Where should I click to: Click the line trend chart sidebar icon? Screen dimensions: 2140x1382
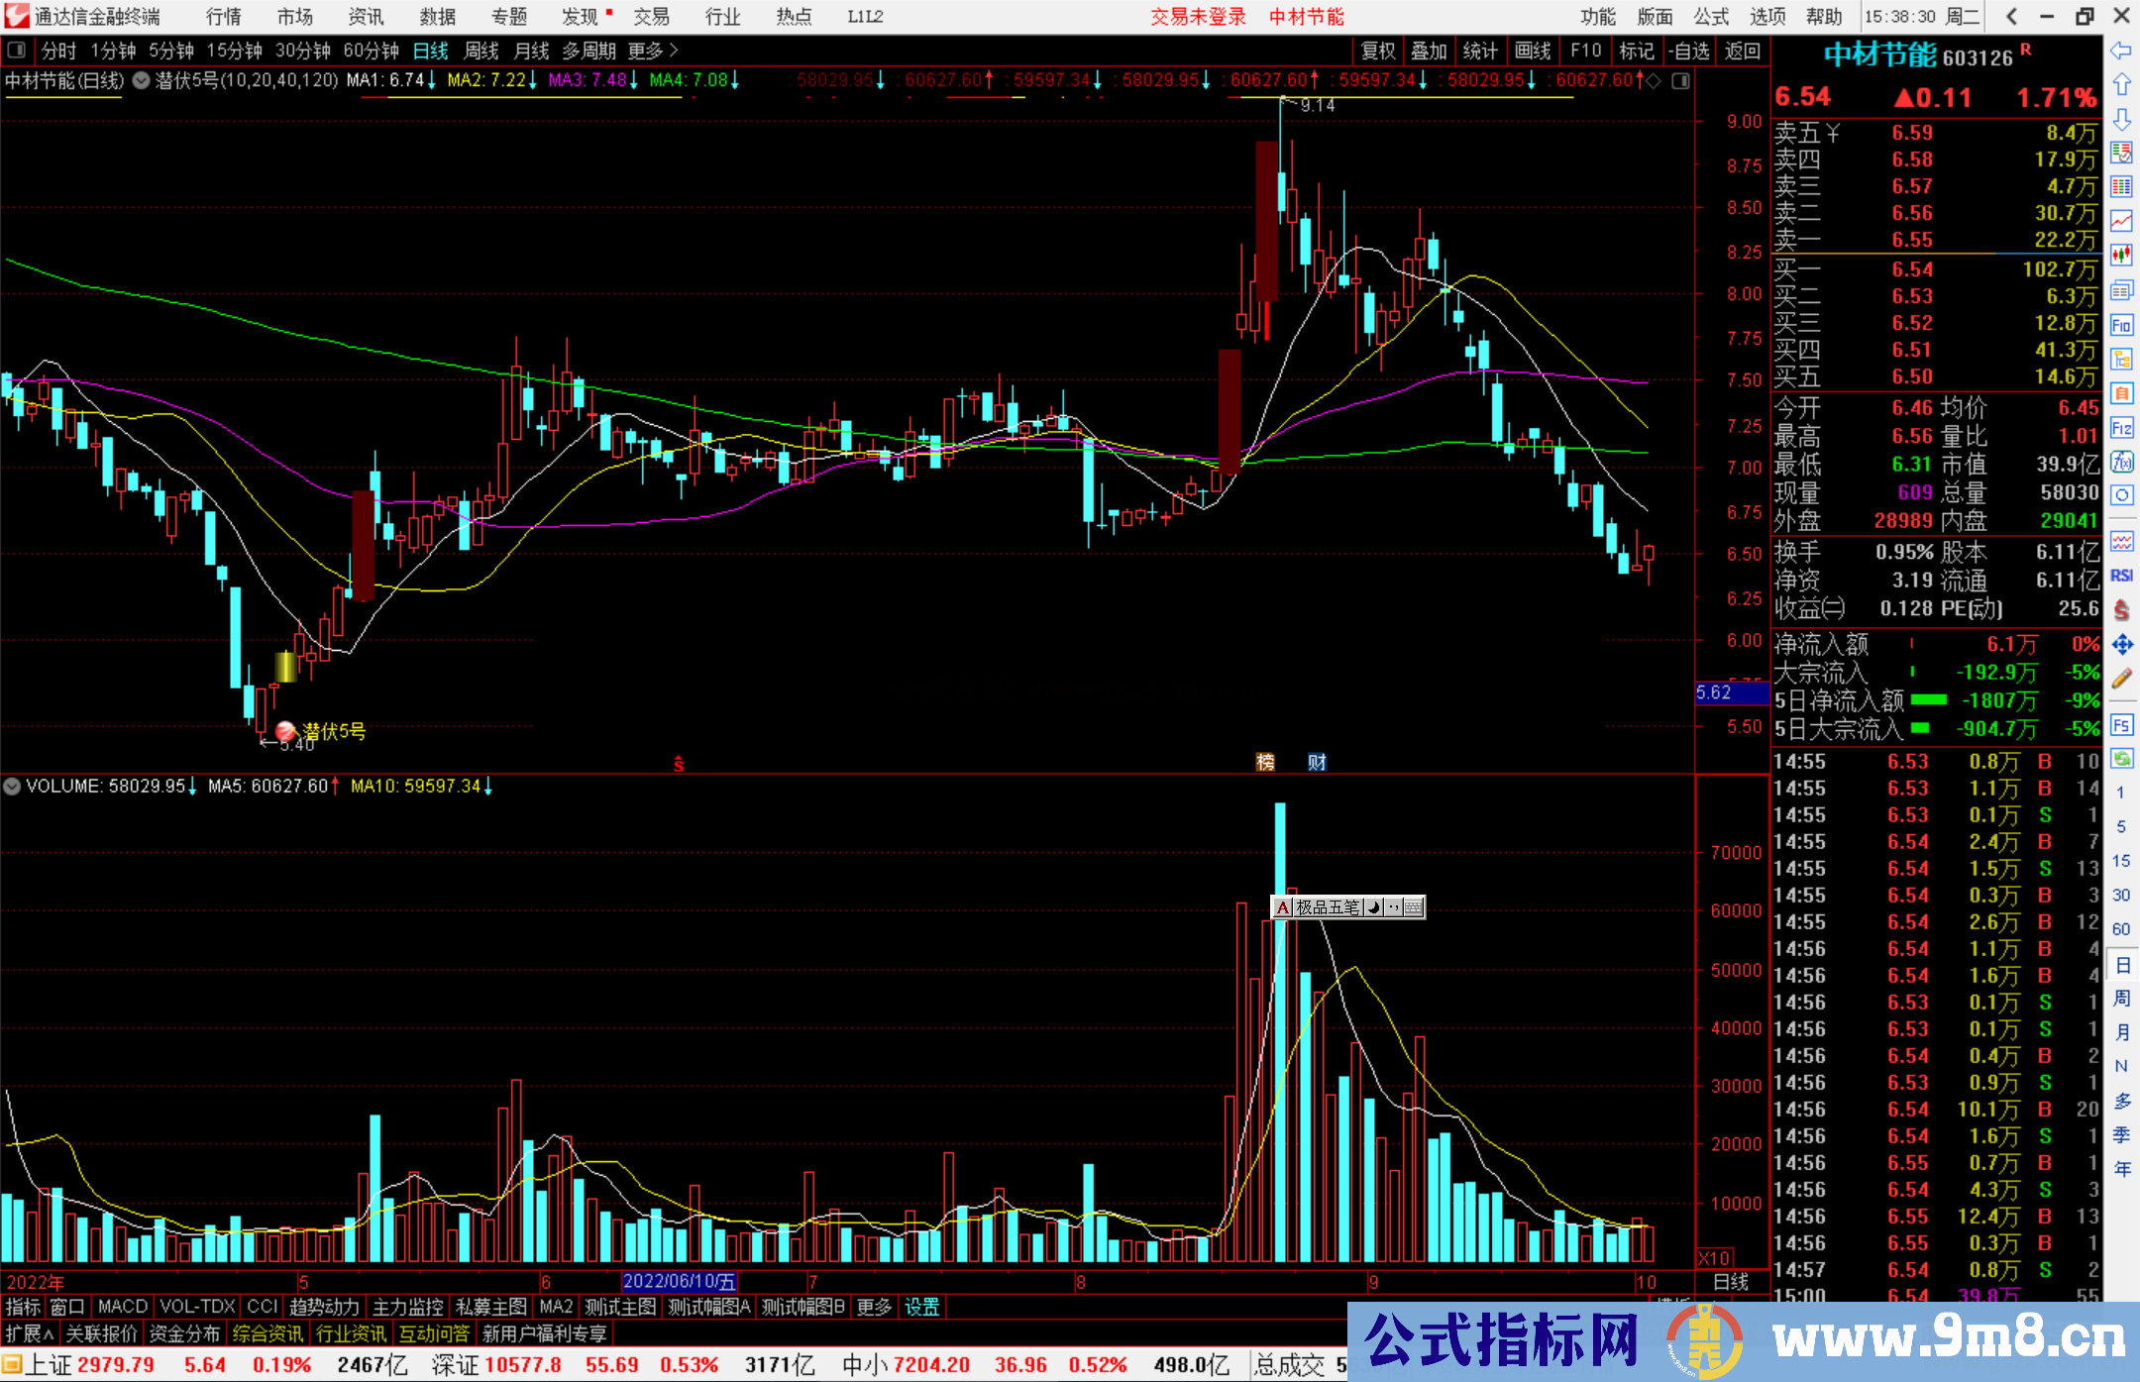(2121, 221)
